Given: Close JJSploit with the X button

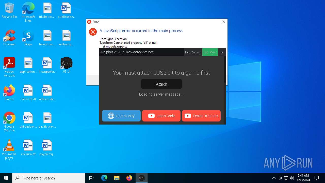Looking at the screenshot, I should pos(222,52).
